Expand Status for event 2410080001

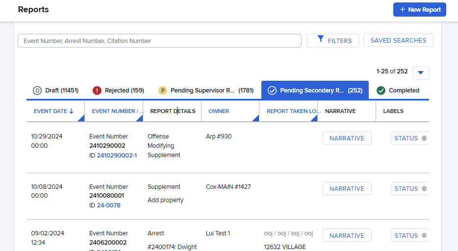point(410,189)
